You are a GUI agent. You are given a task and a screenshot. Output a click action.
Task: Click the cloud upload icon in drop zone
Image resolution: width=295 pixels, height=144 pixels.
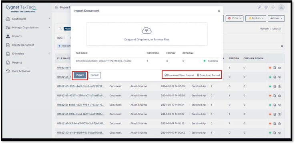click(147, 30)
